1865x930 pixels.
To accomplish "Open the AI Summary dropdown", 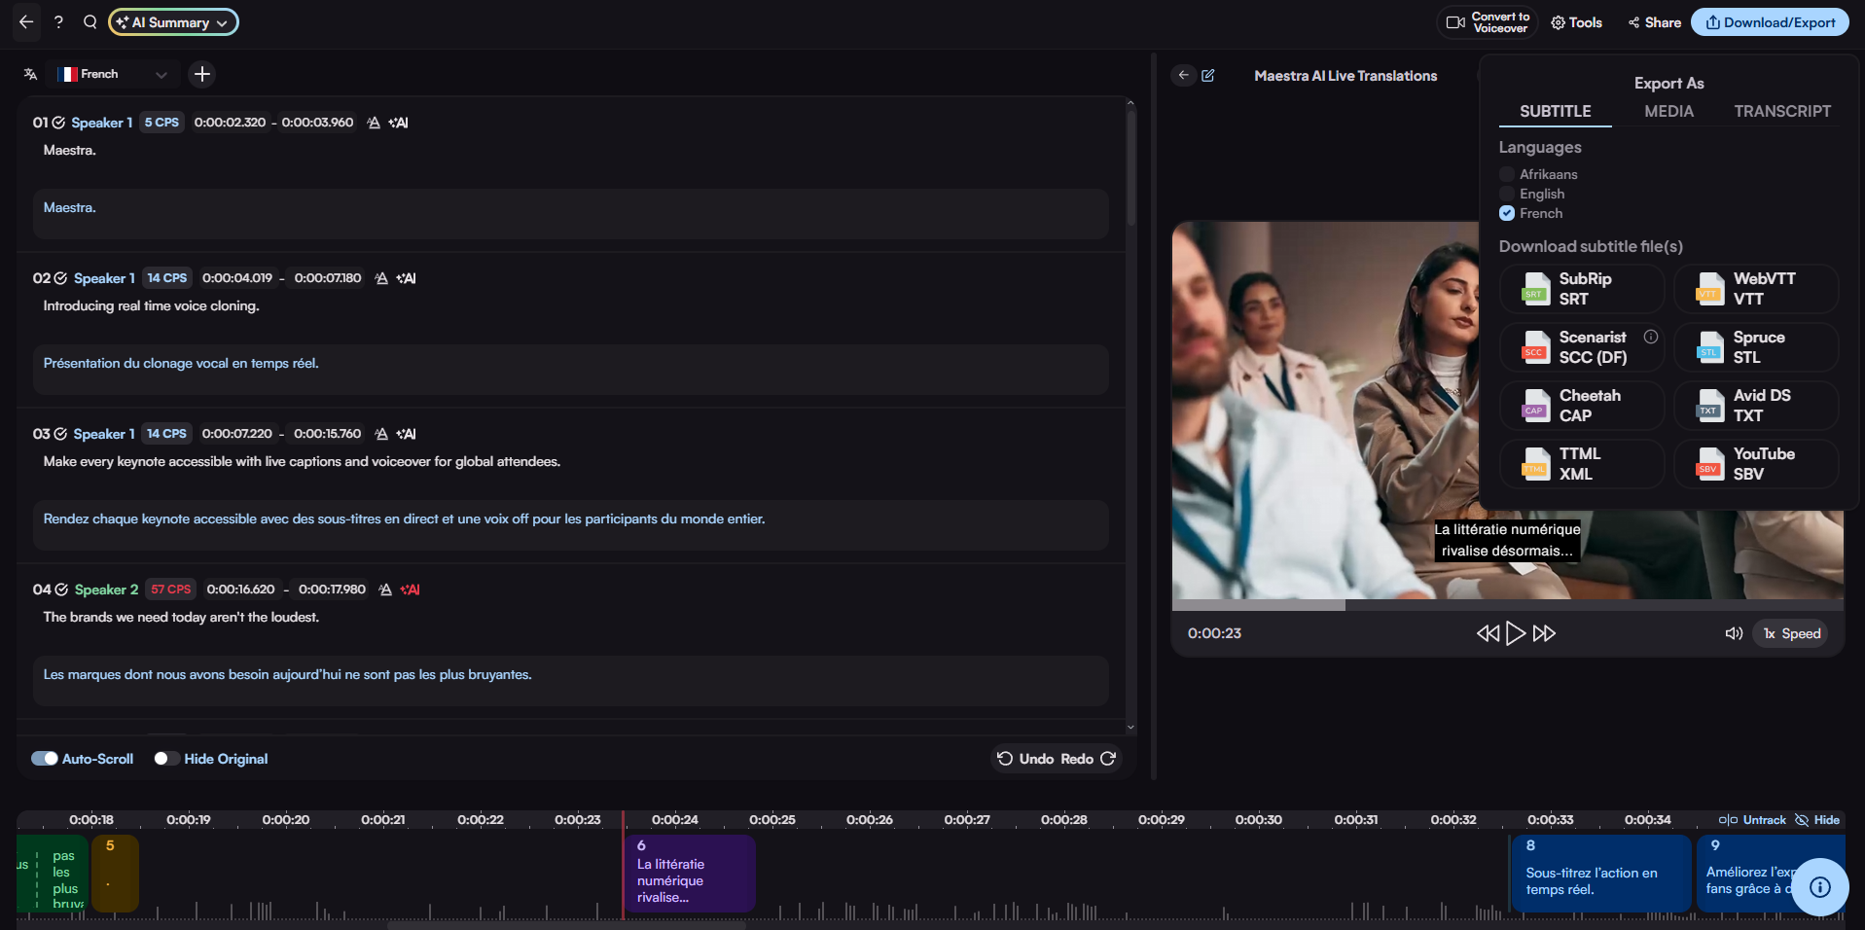I will [x=173, y=22].
